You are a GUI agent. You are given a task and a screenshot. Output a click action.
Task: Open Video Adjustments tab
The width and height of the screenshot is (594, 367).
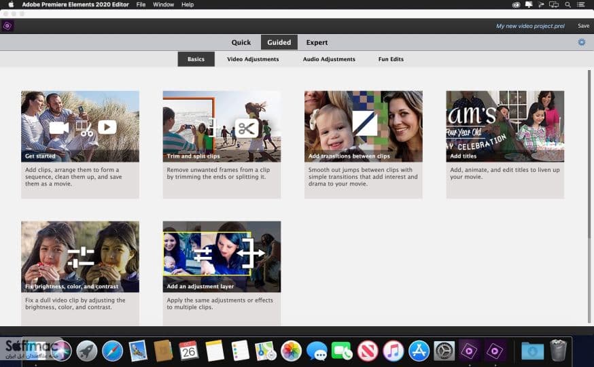coord(253,59)
